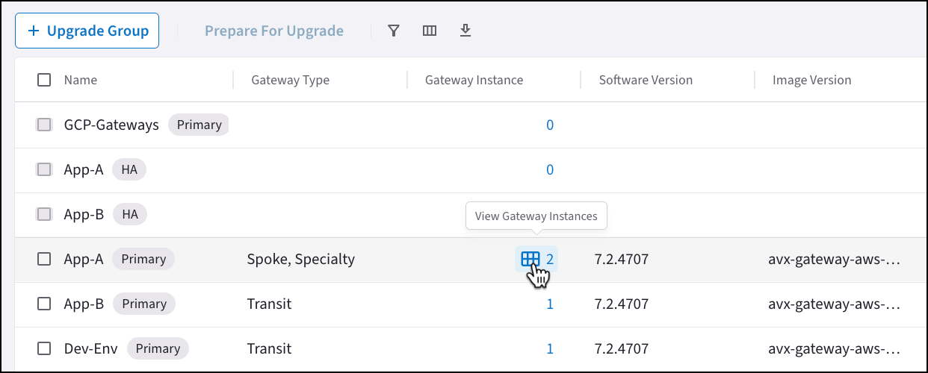Click the Gateway Type column header

point(290,80)
